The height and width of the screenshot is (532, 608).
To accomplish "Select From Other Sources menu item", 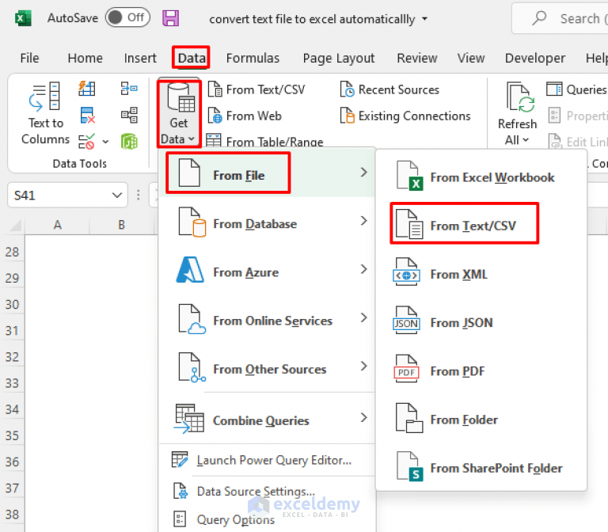I will click(267, 367).
